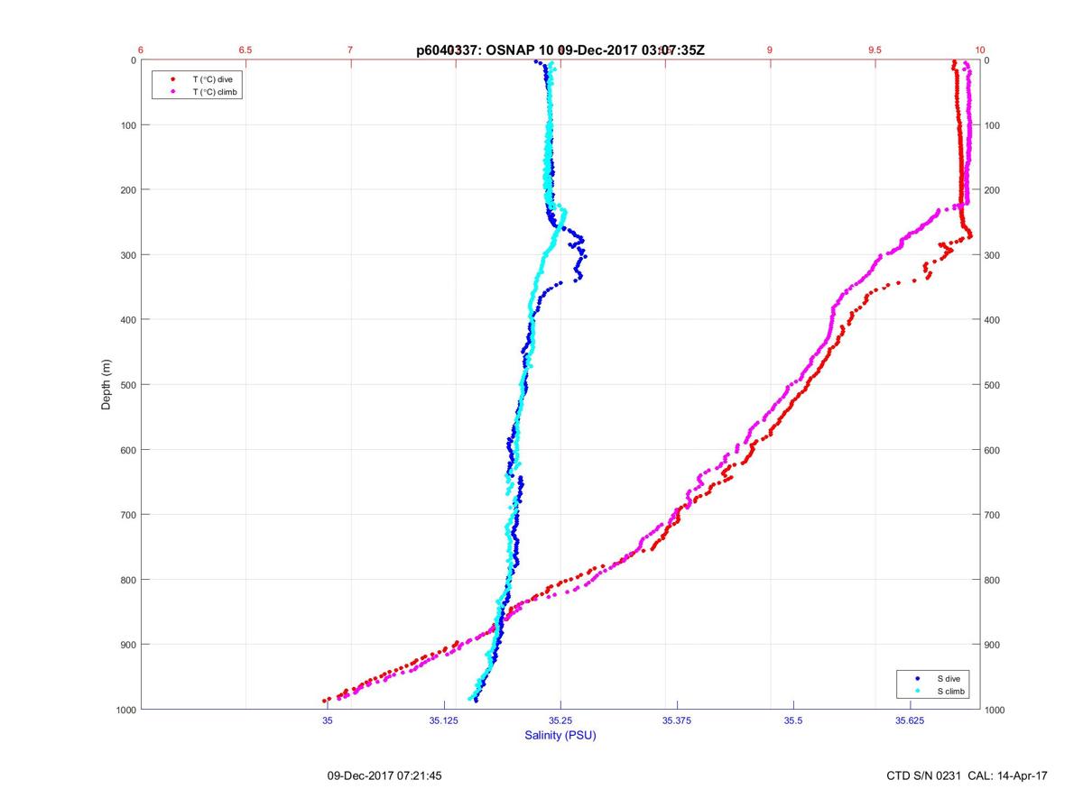Click the dark blue marker for S dive legend

917,677
